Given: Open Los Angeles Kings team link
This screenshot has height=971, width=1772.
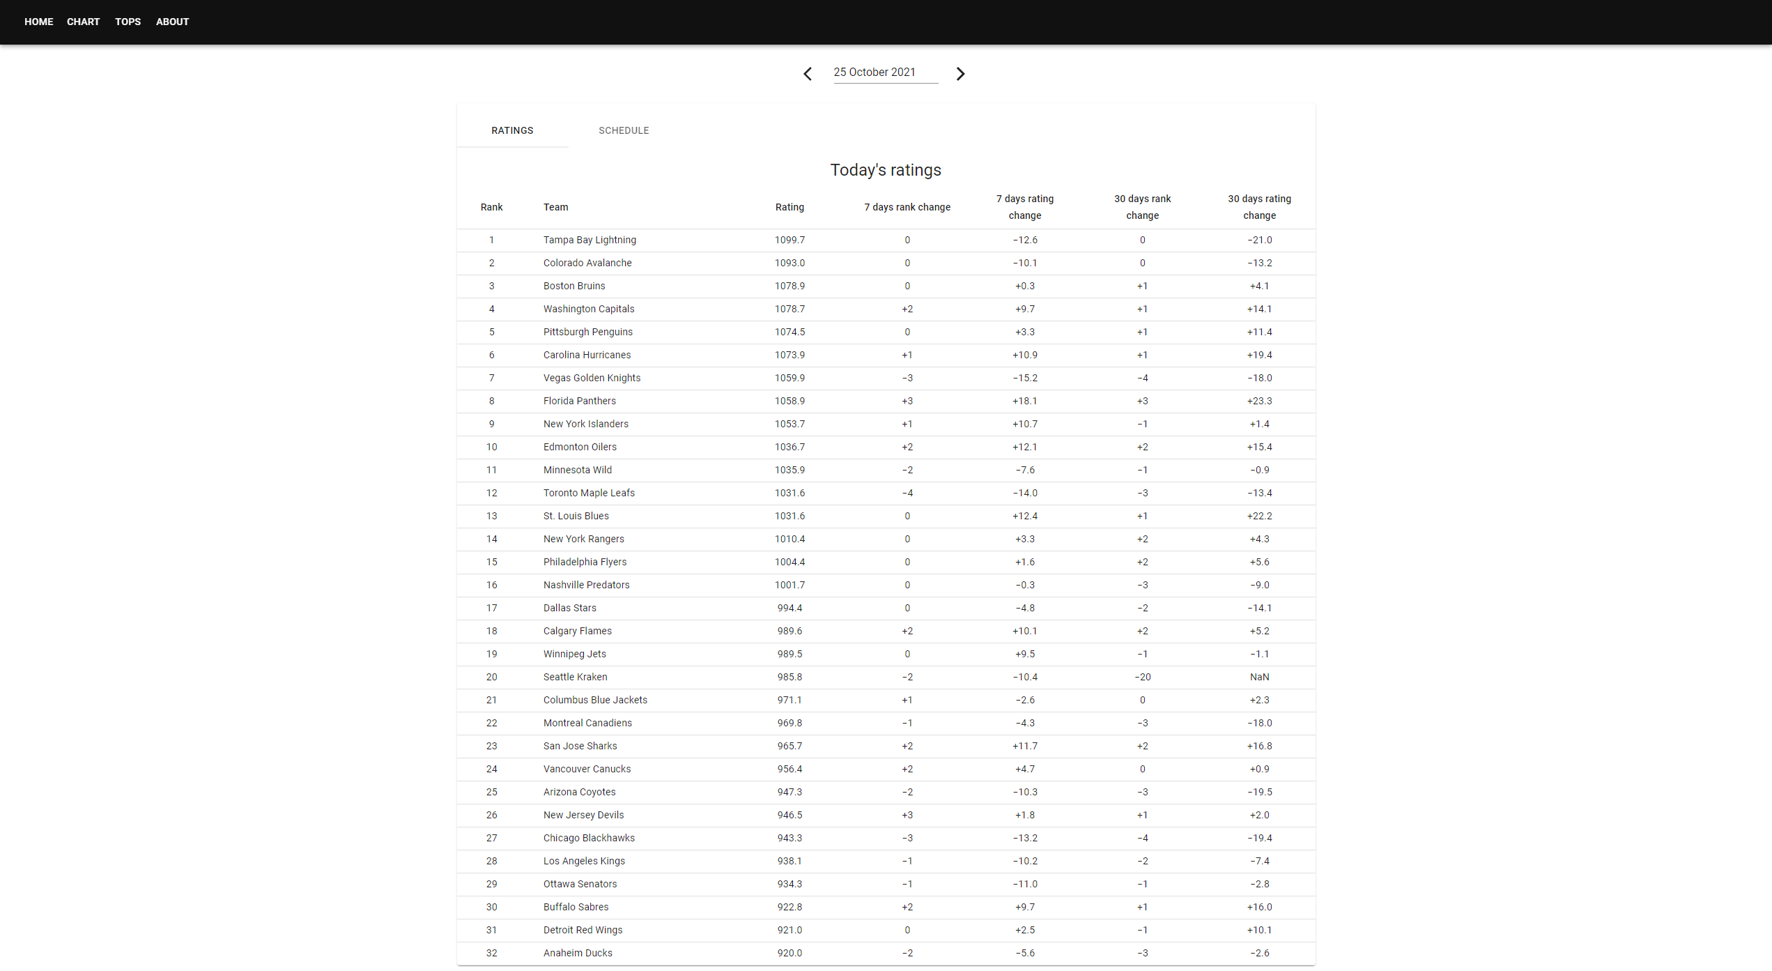Looking at the screenshot, I should point(584,861).
